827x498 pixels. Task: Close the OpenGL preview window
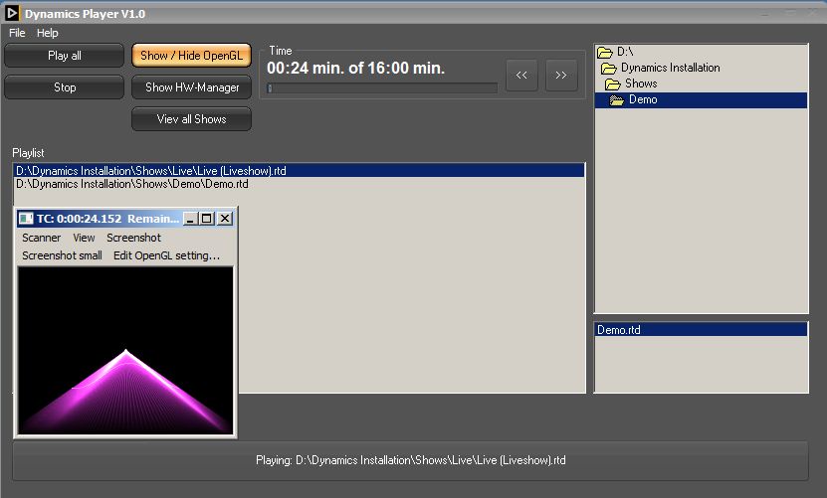coord(225,218)
